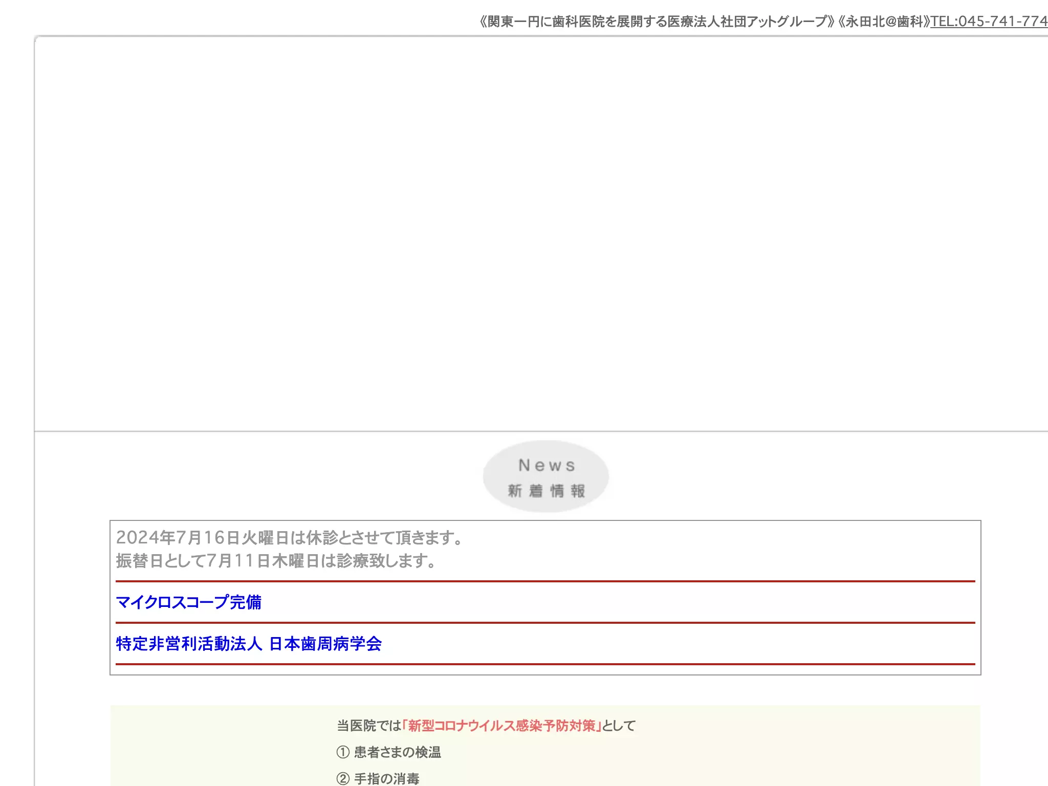
Task: Click the 振替日として7月11日木曜日は診療致します line
Action: (276, 561)
